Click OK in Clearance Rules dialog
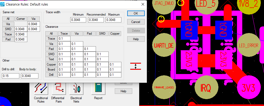 (136, 13)
